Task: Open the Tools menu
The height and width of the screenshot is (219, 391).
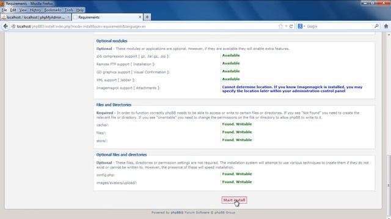Action: point(69,10)
